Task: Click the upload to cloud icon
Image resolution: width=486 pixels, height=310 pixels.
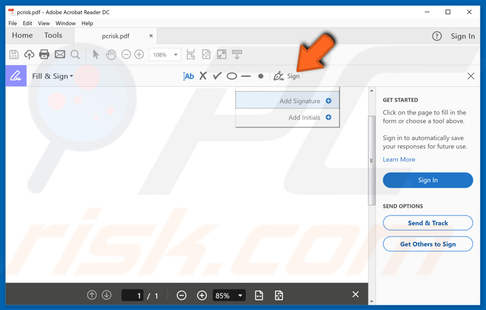Action: click(x=29, y=55)
